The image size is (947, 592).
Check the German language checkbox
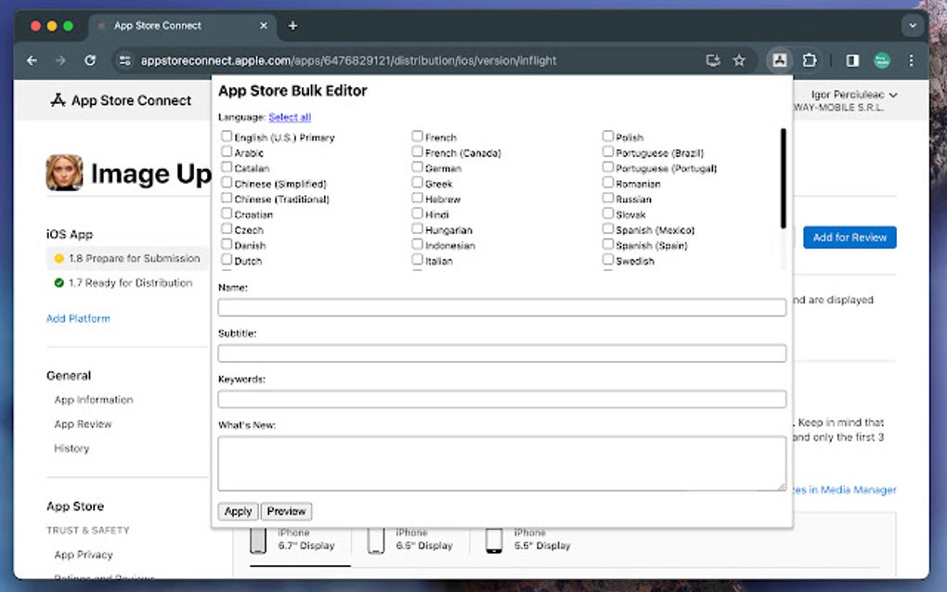(418, 166)
